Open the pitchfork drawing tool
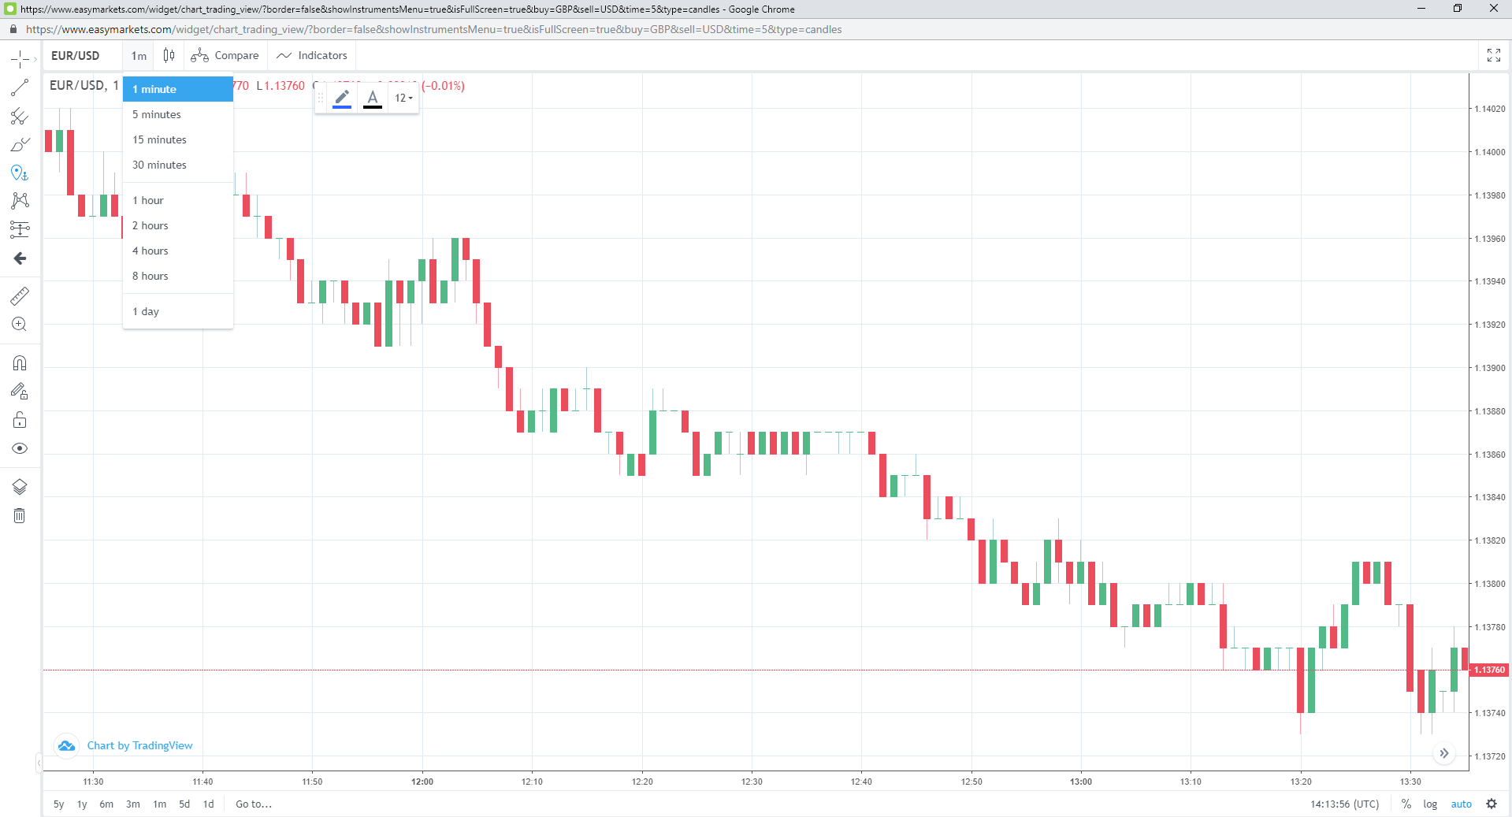 [20, 117]
